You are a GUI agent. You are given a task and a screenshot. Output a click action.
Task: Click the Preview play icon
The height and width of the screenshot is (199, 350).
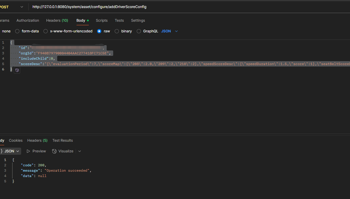(29, 151)
